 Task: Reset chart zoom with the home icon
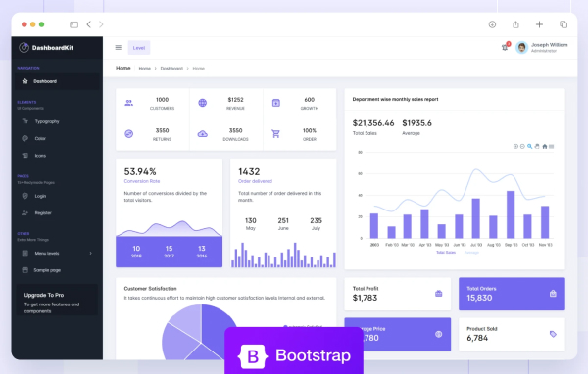[x=545, y=147]
